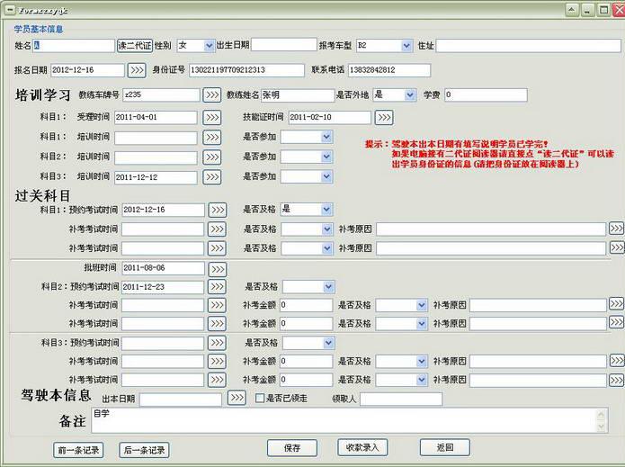
Task: Click the 科目3 培训时间 field showing 2011-12-12
Action: pos(156,177)
